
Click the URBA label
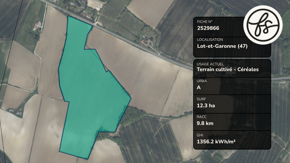202,81
